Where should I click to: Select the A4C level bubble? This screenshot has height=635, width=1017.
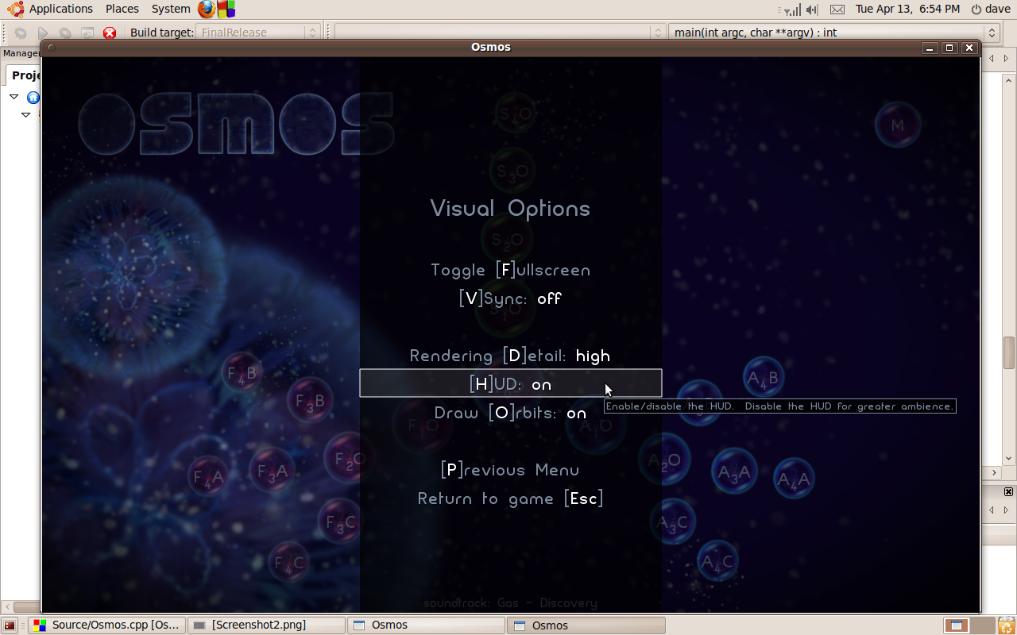(717, 562)
